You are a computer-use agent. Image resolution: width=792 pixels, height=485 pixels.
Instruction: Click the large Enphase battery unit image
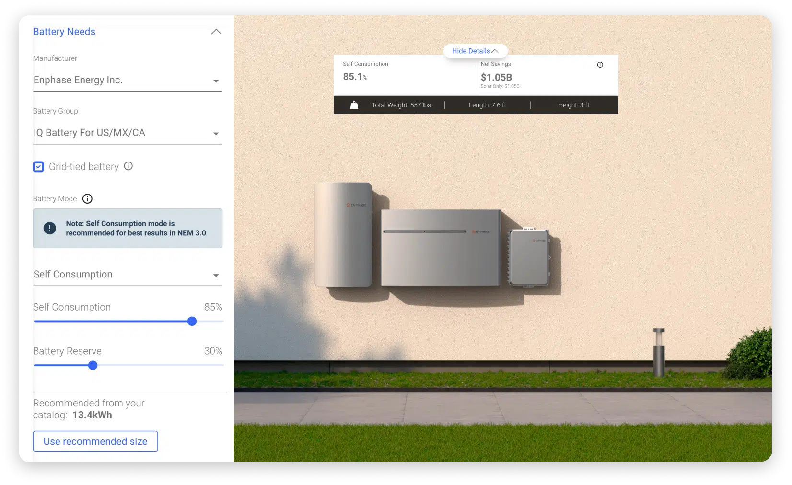click(x=441, y=247)
